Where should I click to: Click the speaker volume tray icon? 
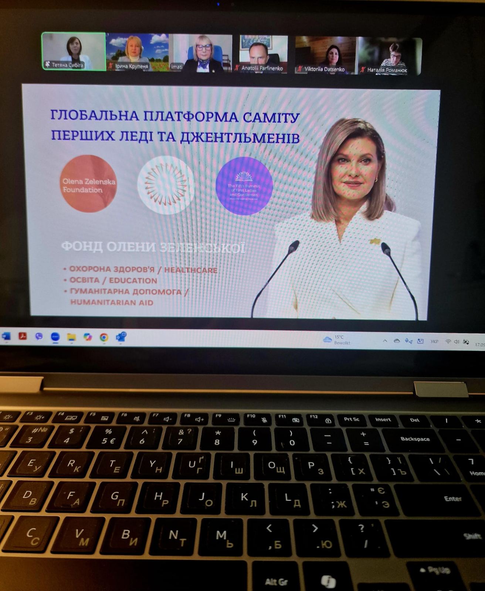(457, 342)
